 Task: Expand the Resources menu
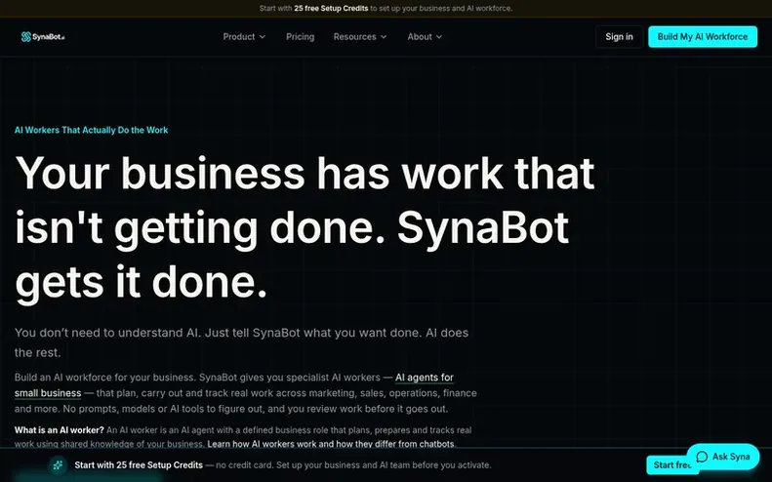[360, 37]
